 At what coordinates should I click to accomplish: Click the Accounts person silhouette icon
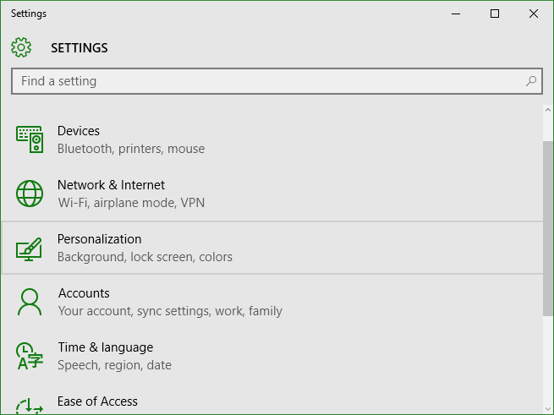pyautogui.click(x=30, y=302)
